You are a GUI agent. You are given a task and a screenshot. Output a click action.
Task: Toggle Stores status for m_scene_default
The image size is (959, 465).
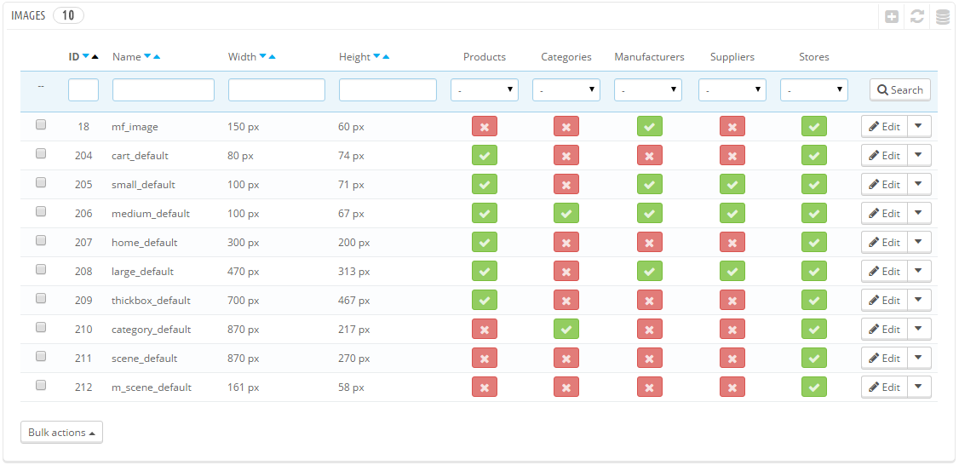(814, 387)
